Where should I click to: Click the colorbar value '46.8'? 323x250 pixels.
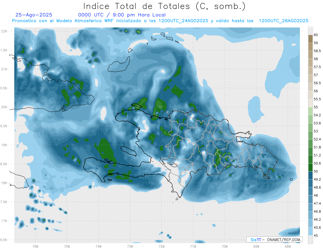pos(317,211)
